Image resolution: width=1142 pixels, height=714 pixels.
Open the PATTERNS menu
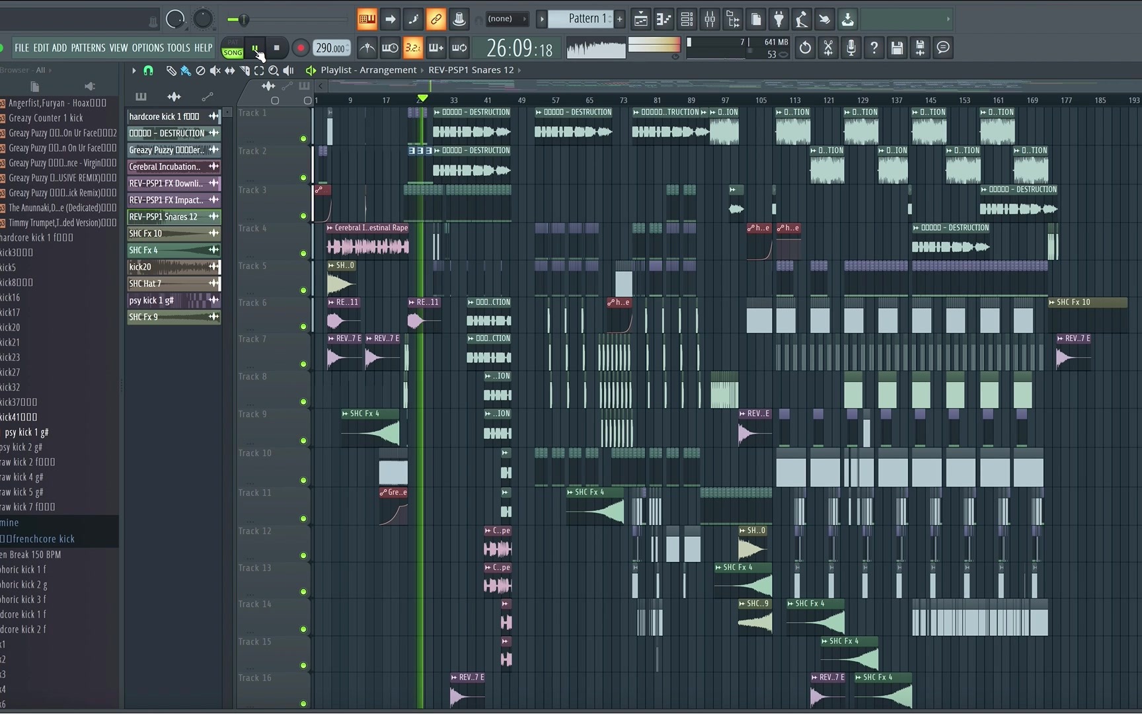[x=88, y=48]
